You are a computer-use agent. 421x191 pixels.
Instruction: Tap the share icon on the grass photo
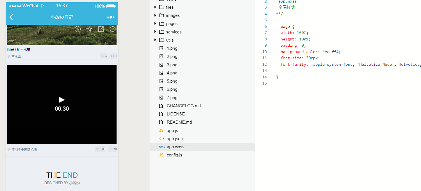(101, 29)
